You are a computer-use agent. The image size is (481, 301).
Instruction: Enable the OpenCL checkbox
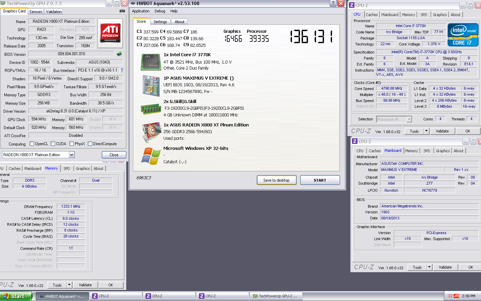(32, 144)
